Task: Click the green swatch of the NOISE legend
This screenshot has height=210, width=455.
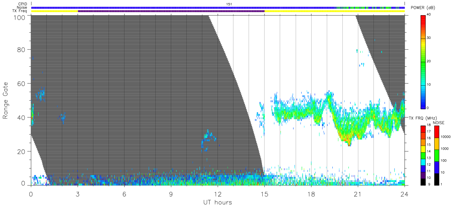Action: [437, 155]
